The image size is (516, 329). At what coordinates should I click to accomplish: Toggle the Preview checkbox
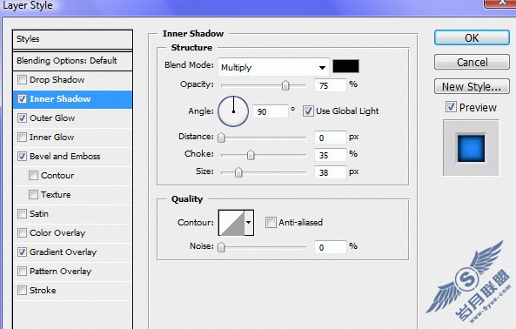pos(451,107)
